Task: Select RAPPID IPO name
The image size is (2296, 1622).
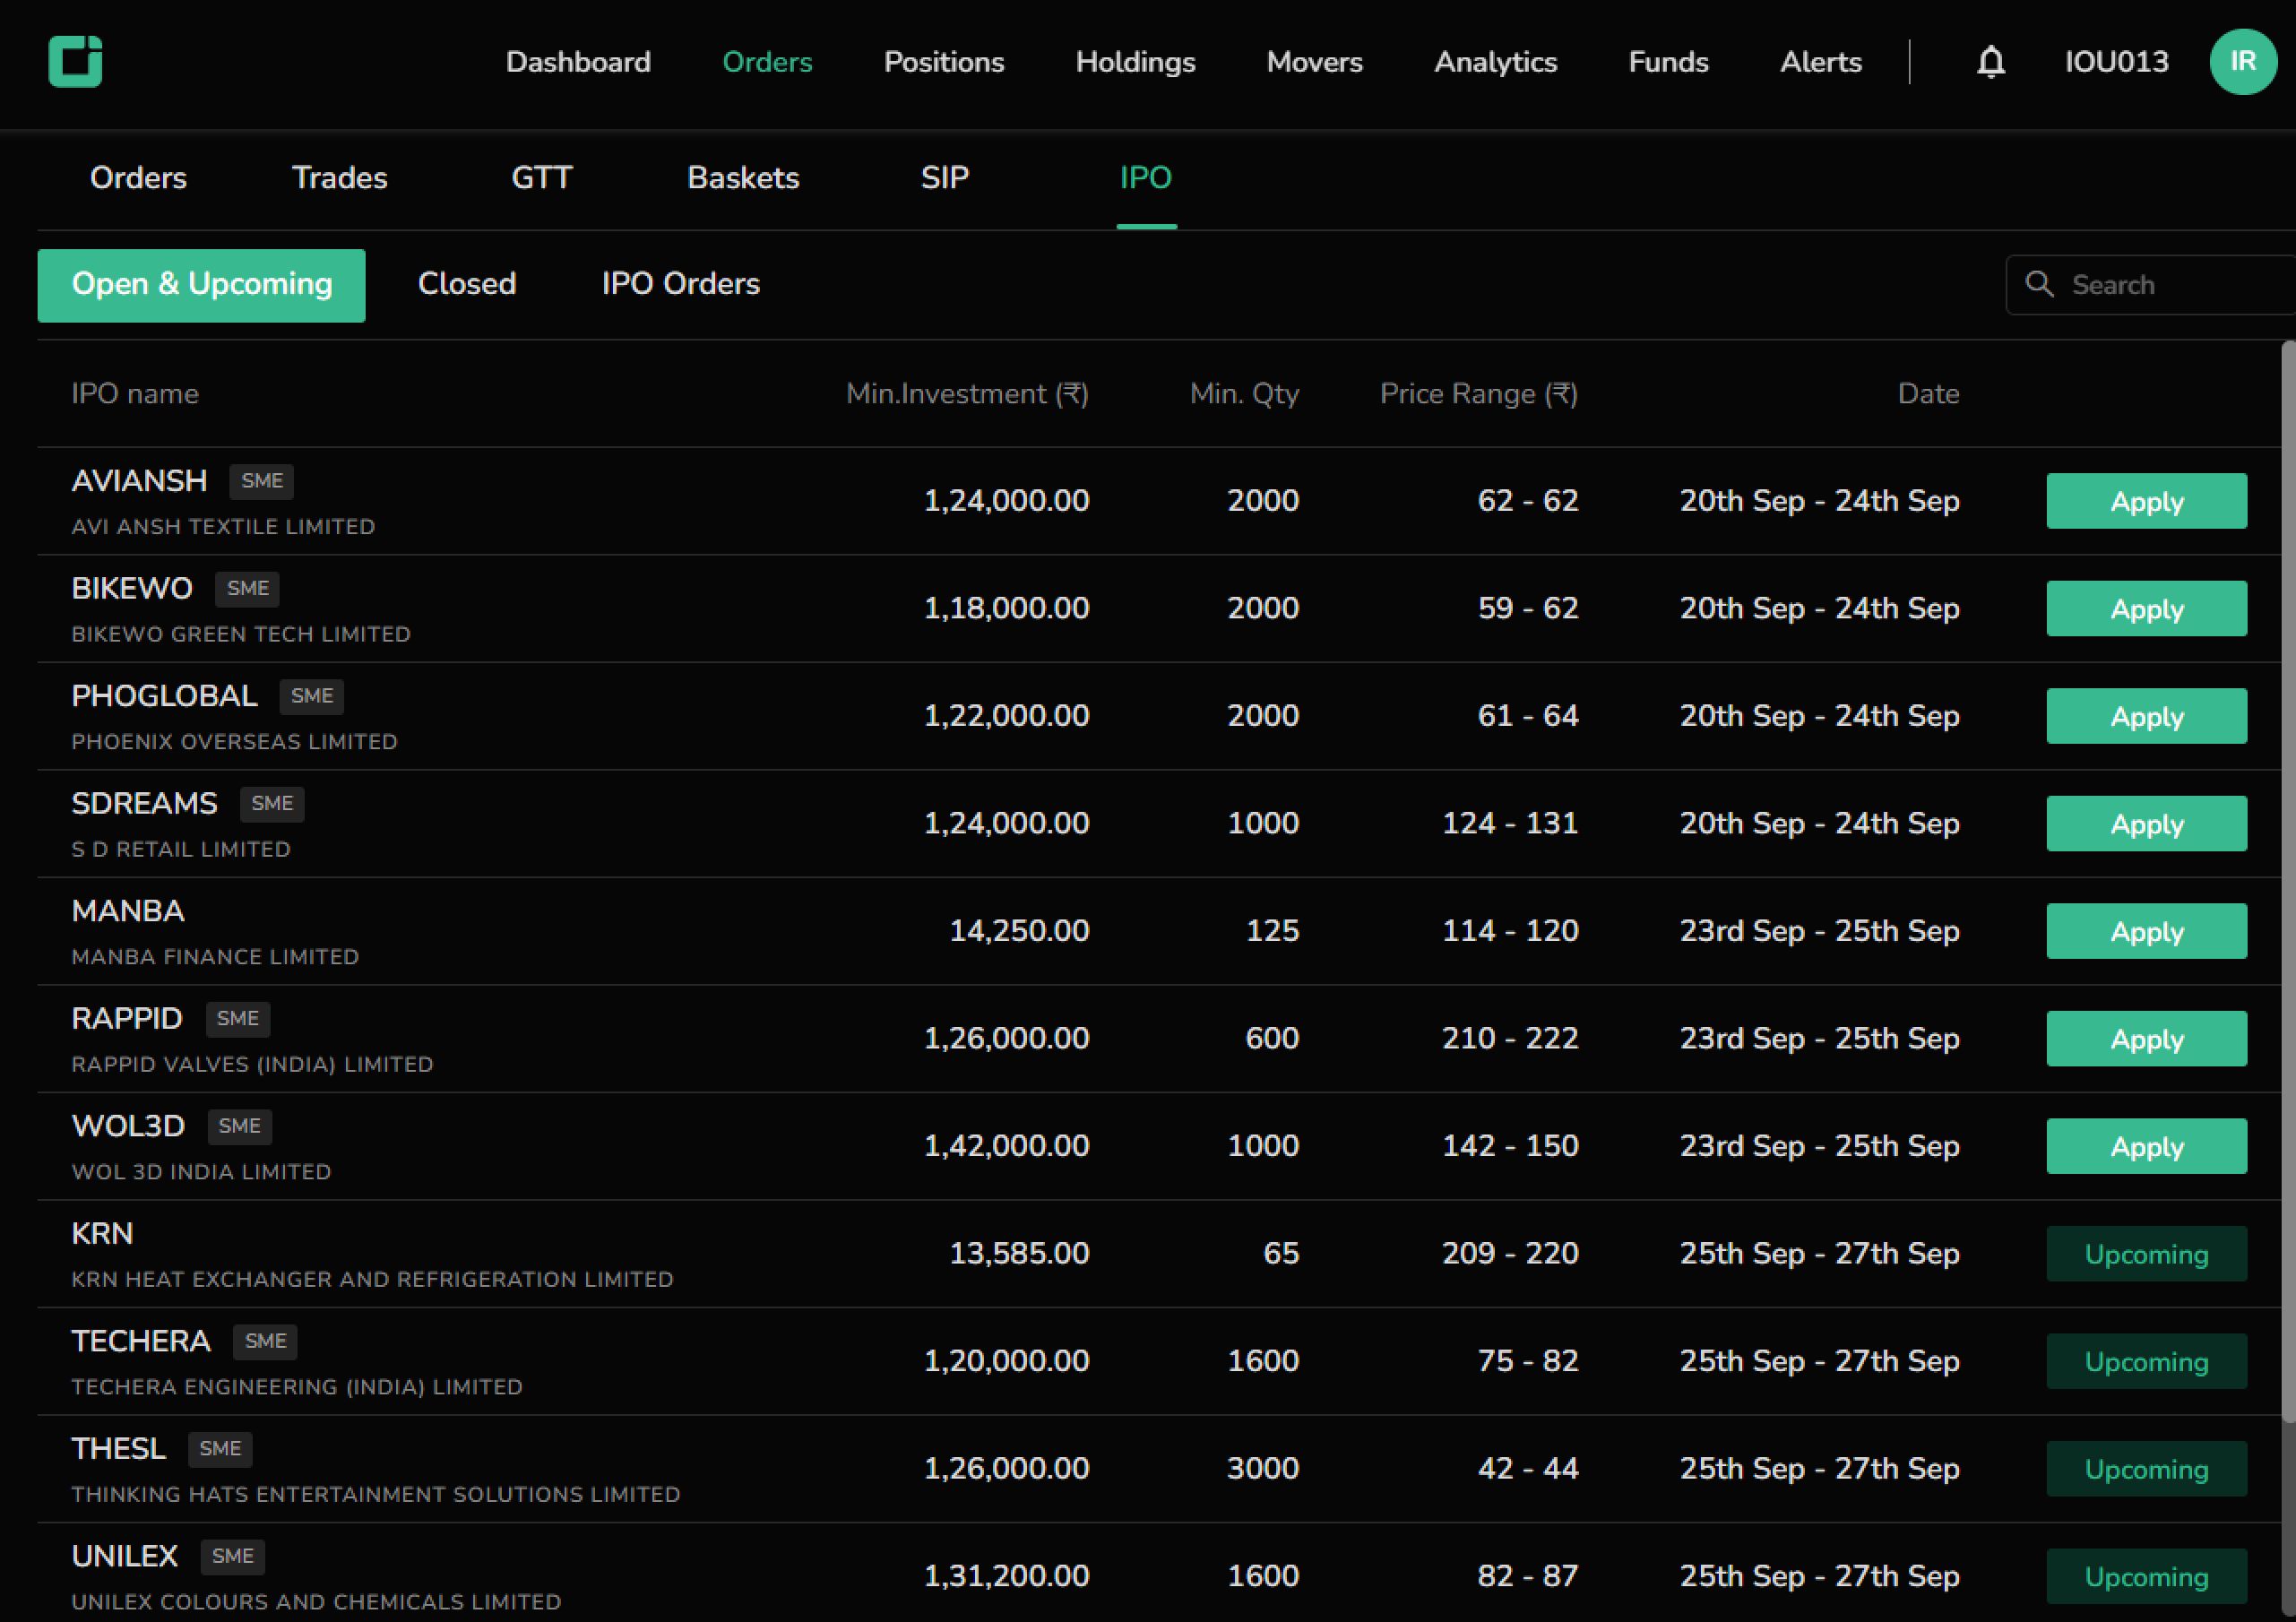Action: 127,1018
